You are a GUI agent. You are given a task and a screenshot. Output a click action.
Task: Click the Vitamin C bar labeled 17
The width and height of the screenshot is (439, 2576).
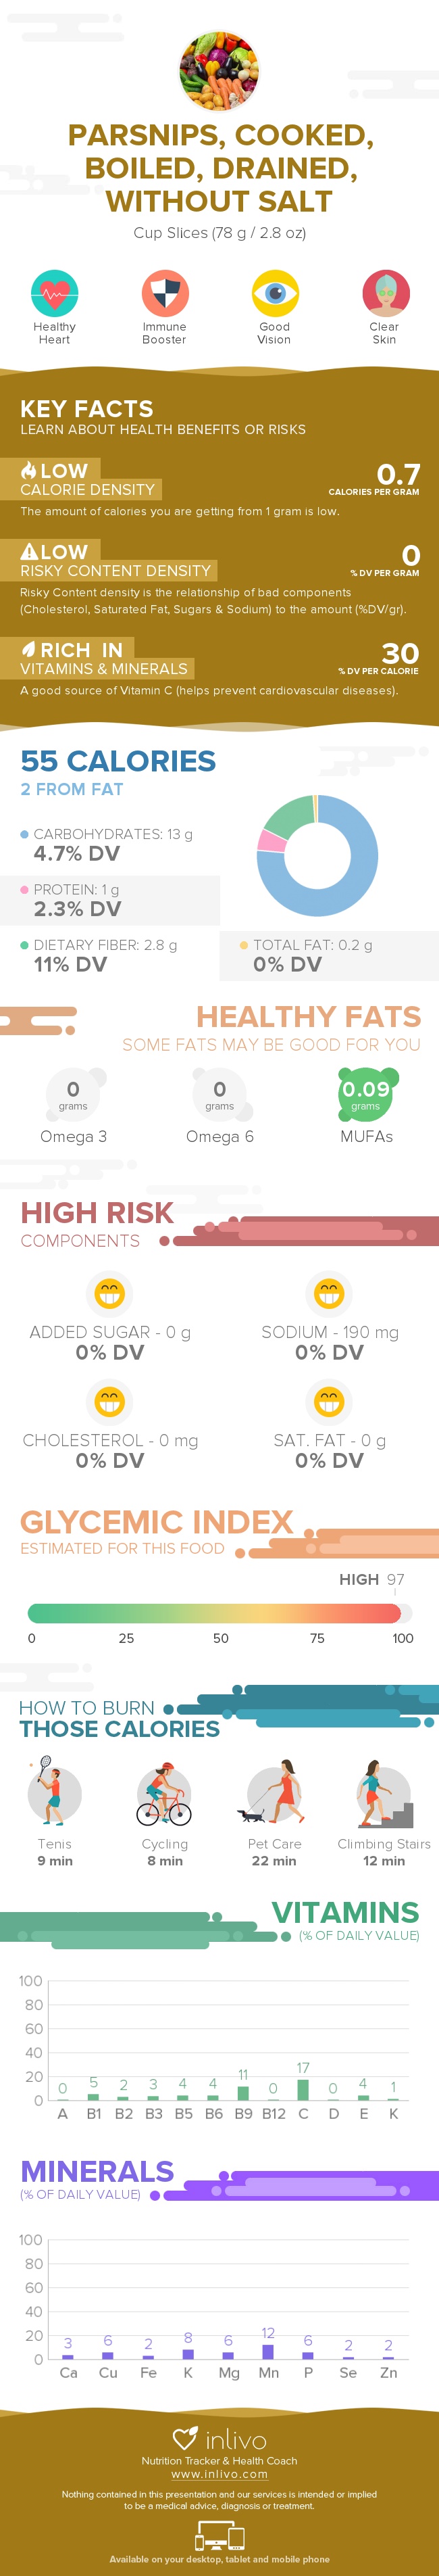[303, 2089]
